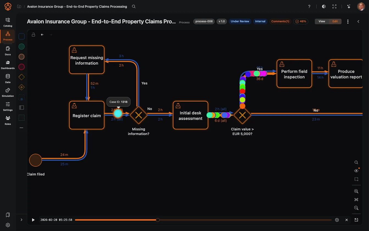Select the blue task rectangle palette shape
369x231 pixels.
(x=21, y=36)
